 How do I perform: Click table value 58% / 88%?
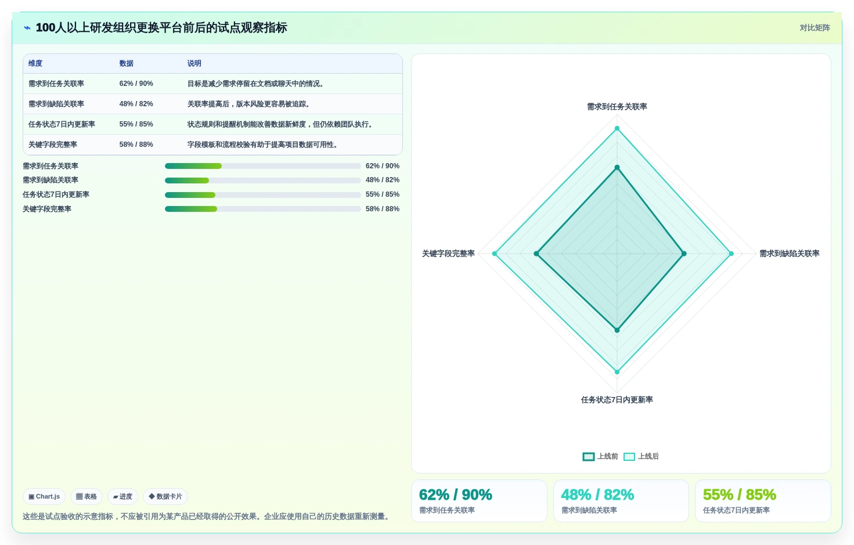click(x=136, y=145)
